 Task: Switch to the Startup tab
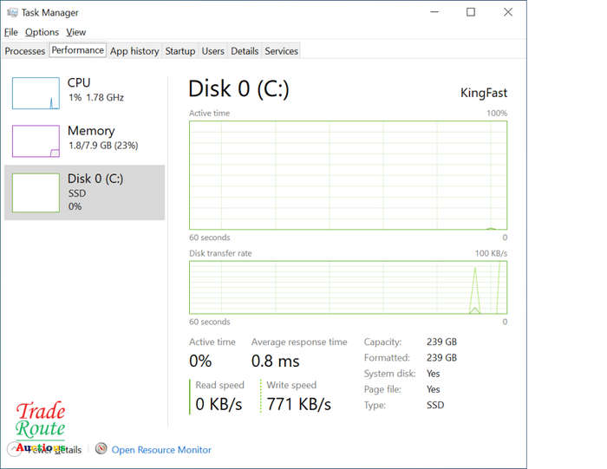pyautogui.click(x=180, y=50)
